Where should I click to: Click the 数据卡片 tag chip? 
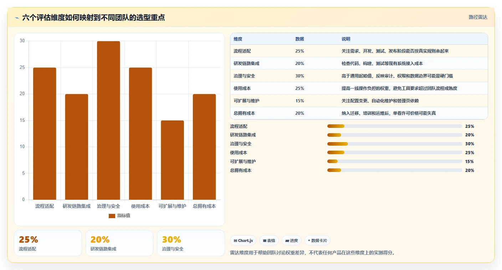coord(317,241)
